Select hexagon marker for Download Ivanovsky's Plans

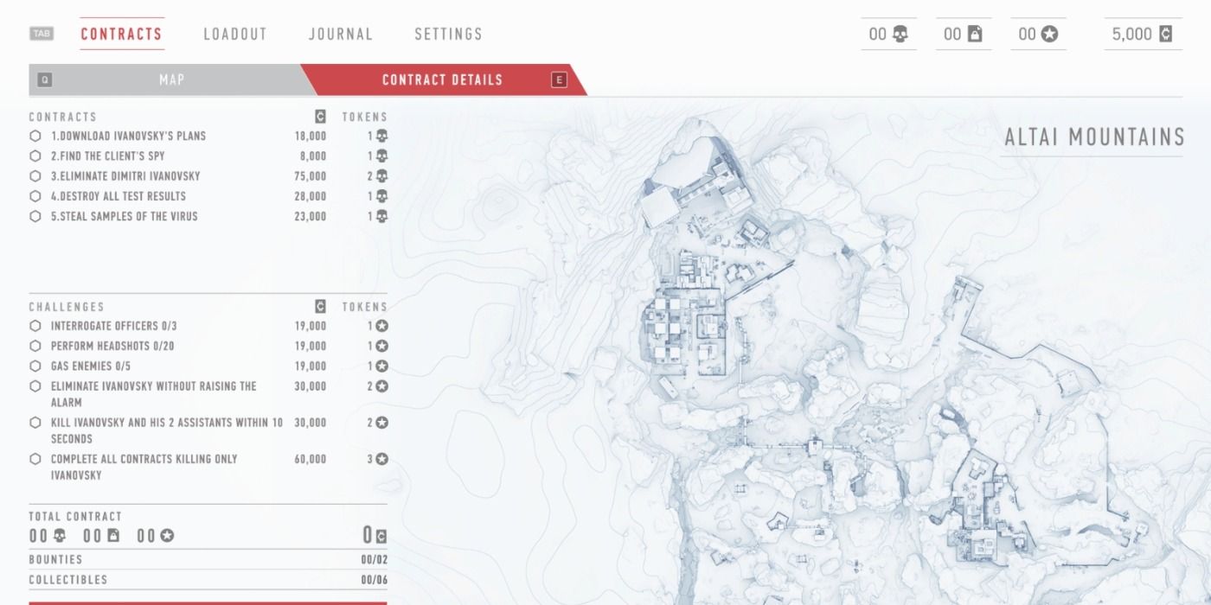(x=35, y=136)
